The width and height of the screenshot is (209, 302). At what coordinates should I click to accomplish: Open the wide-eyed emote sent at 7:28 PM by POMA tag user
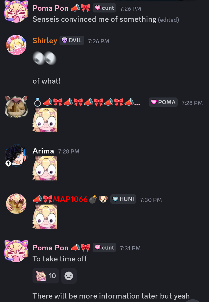pyautogui.click(x=45, y=120)
